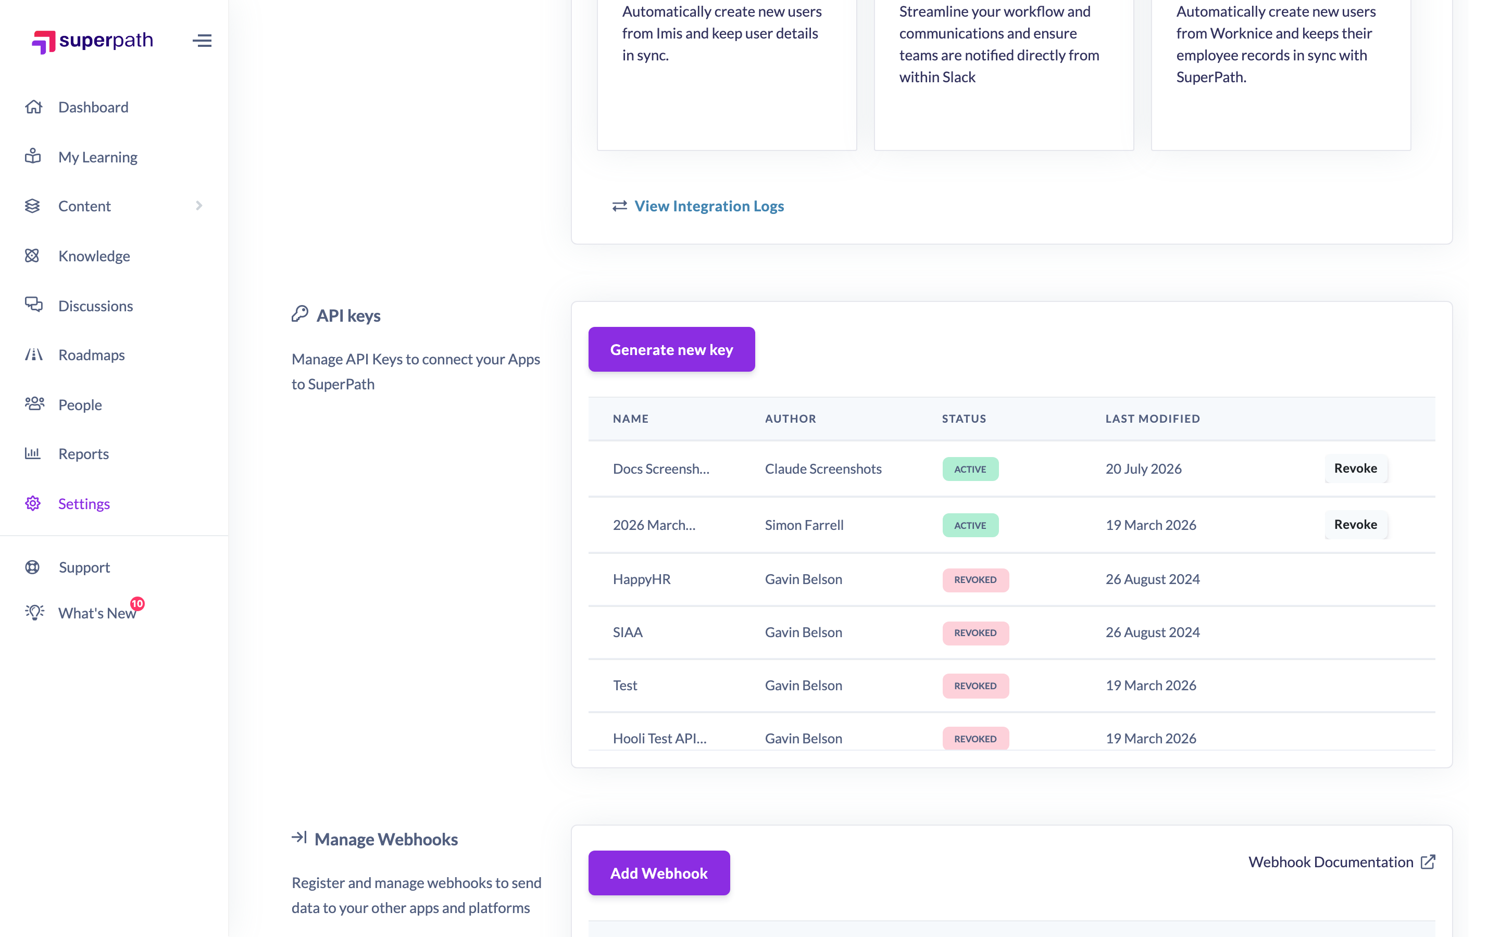Click the Discussions chat icon

(x=33, y=305)
